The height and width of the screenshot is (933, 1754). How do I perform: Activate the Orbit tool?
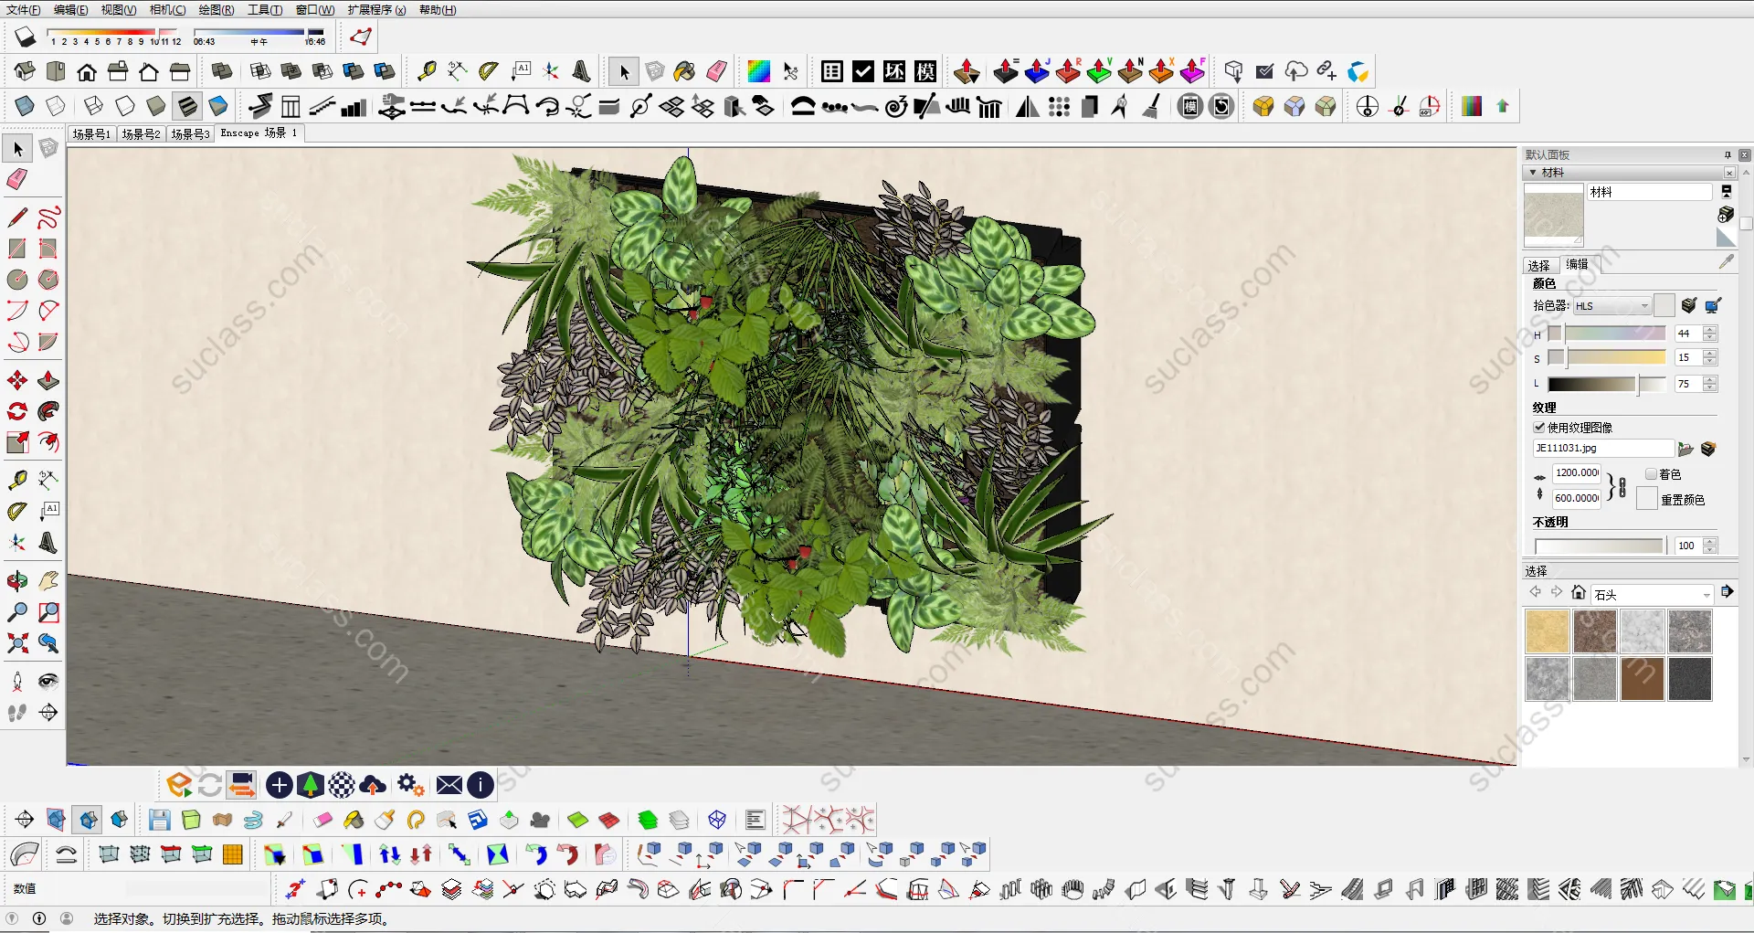17,581
